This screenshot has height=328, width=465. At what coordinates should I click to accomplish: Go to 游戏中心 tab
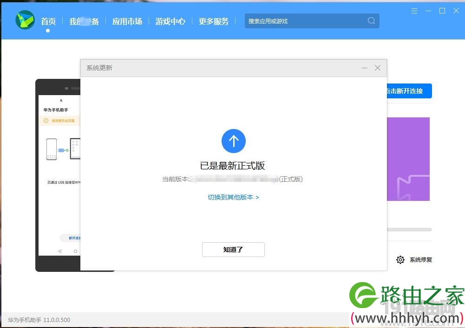[170, 21]
